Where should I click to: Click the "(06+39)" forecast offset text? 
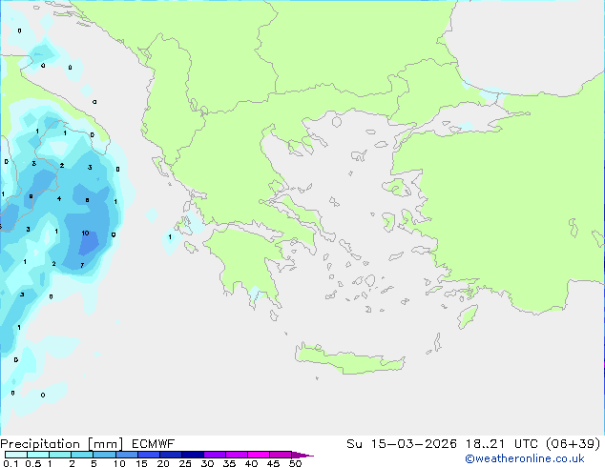click(x=574, y=444)
